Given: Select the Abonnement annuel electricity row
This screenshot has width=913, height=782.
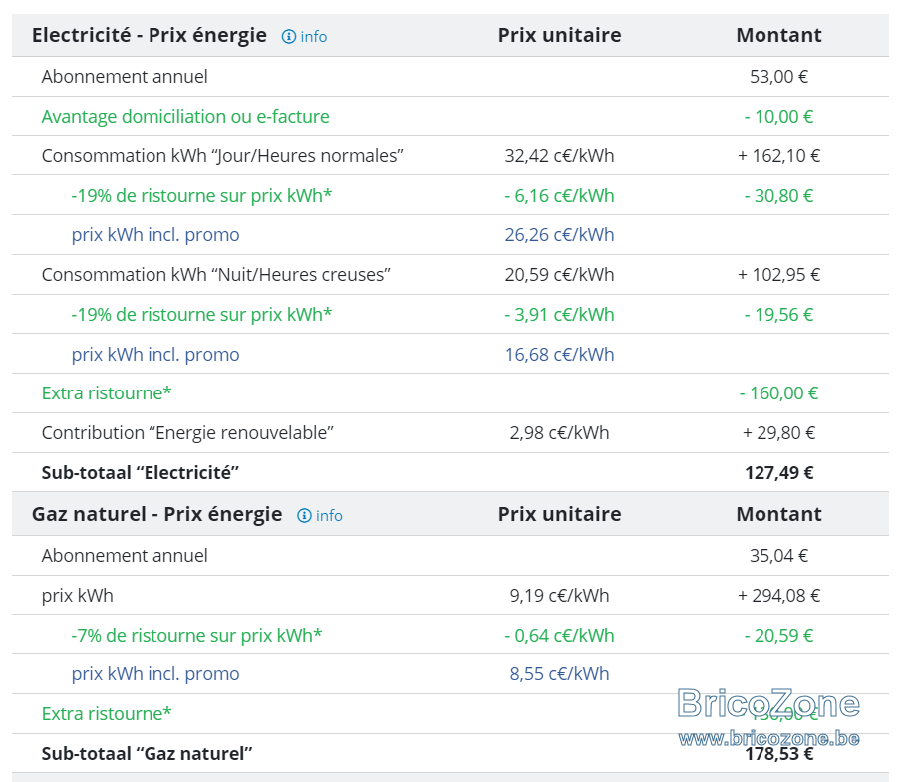Looking at the screenshot, I should [451, 77].
